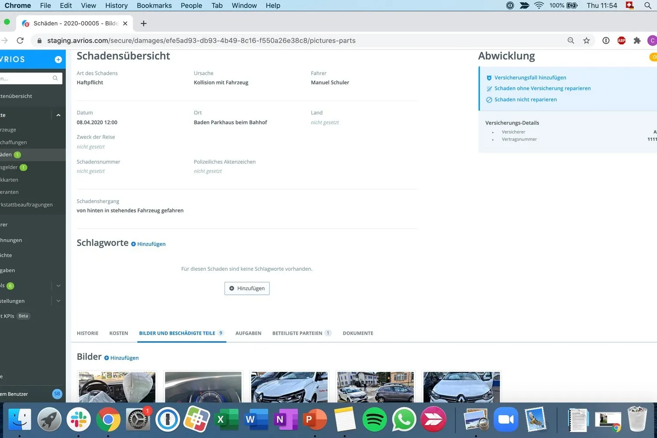Collapse the sidebar section with up chevron

pos(58,115)
